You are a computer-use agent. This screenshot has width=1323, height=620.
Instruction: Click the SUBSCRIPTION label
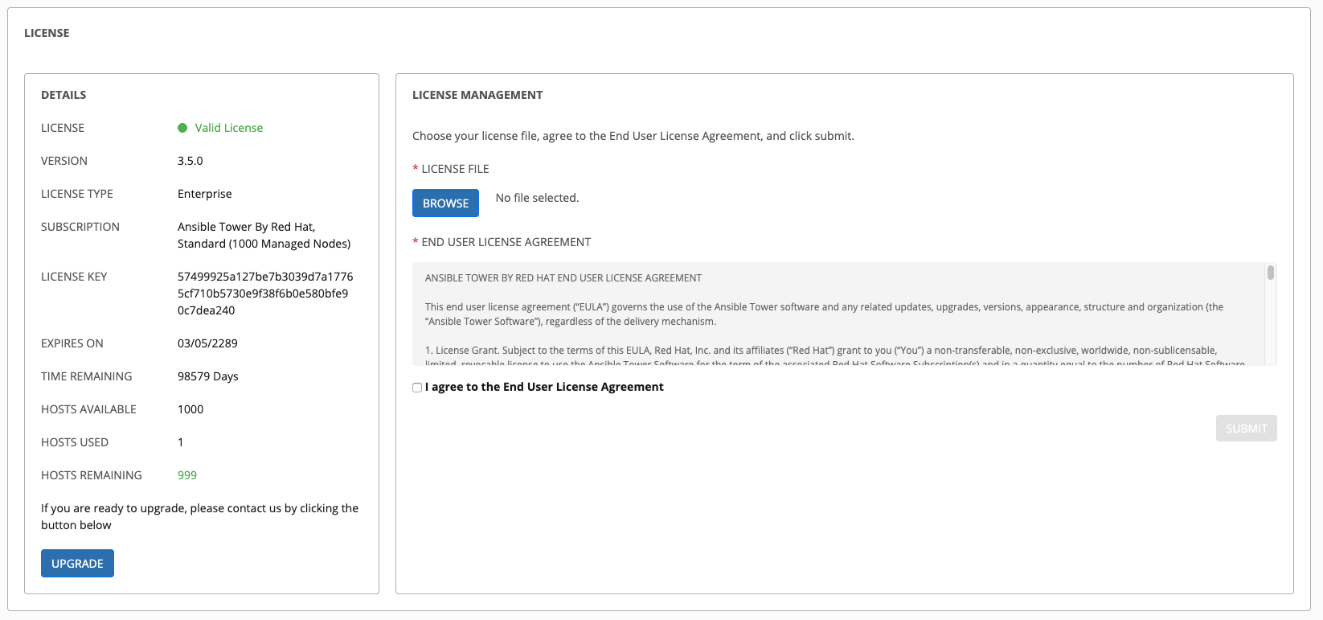point(80,227)
